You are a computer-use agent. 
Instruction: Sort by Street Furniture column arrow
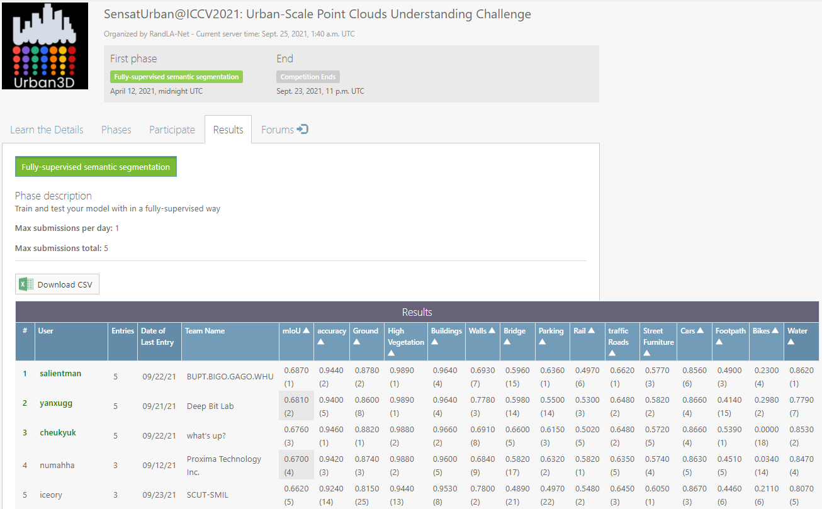click(647, 354)
